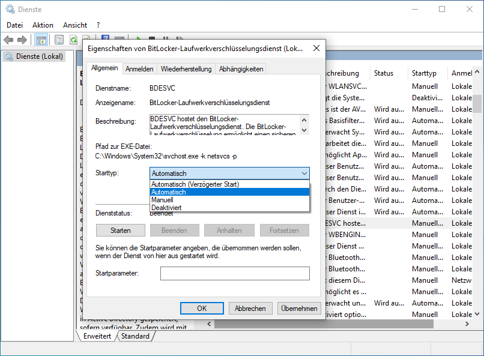The height and width of the screenshot is (356, 484).
Task: Select the Basisfilter... service row
Action: point(399,121)
